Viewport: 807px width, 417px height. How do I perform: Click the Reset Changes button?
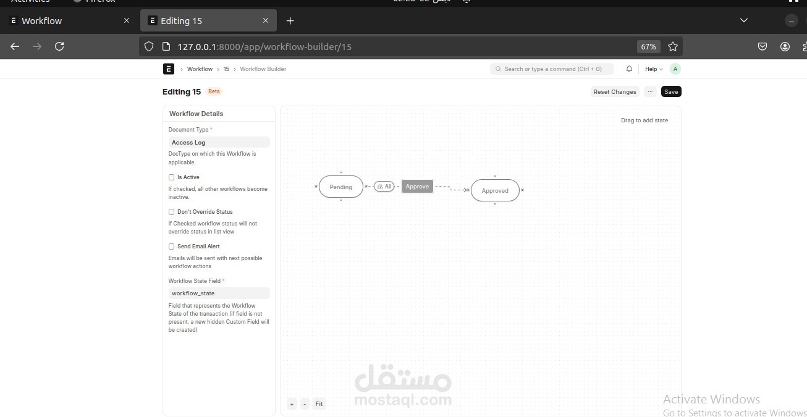615,91
